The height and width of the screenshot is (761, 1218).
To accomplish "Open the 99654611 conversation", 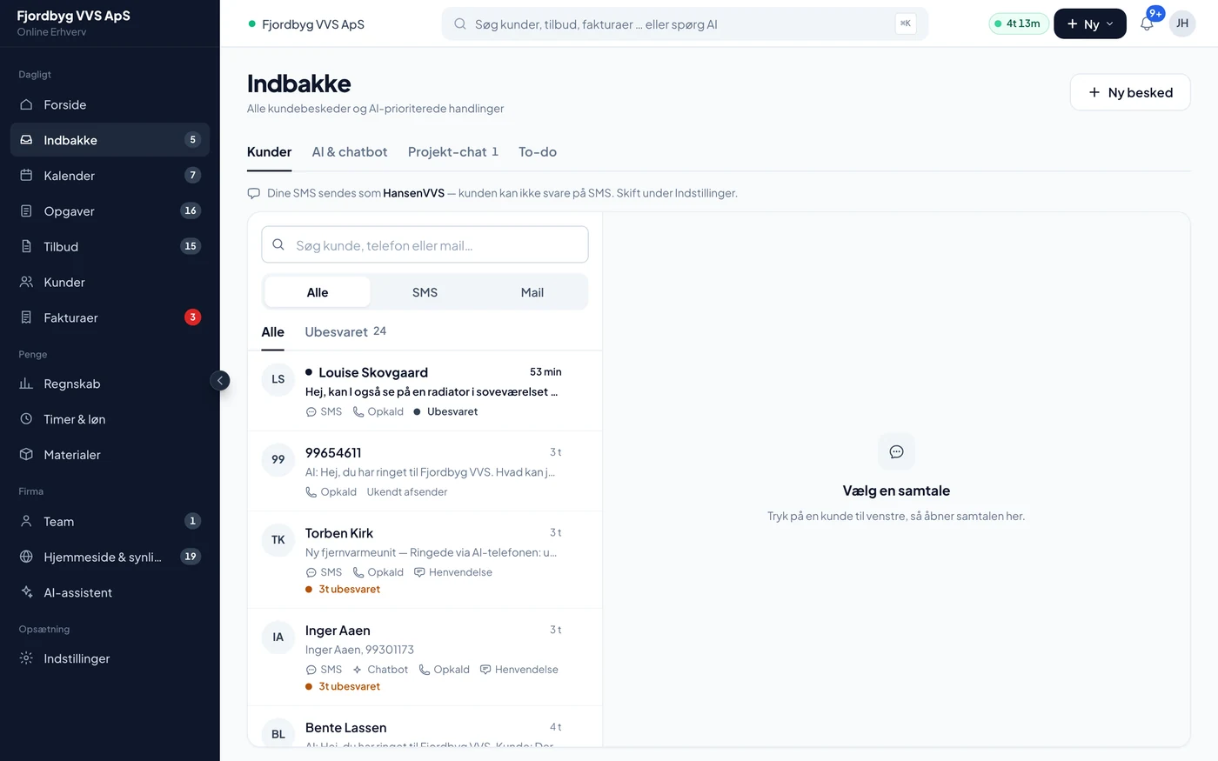I will click(425, 471).
